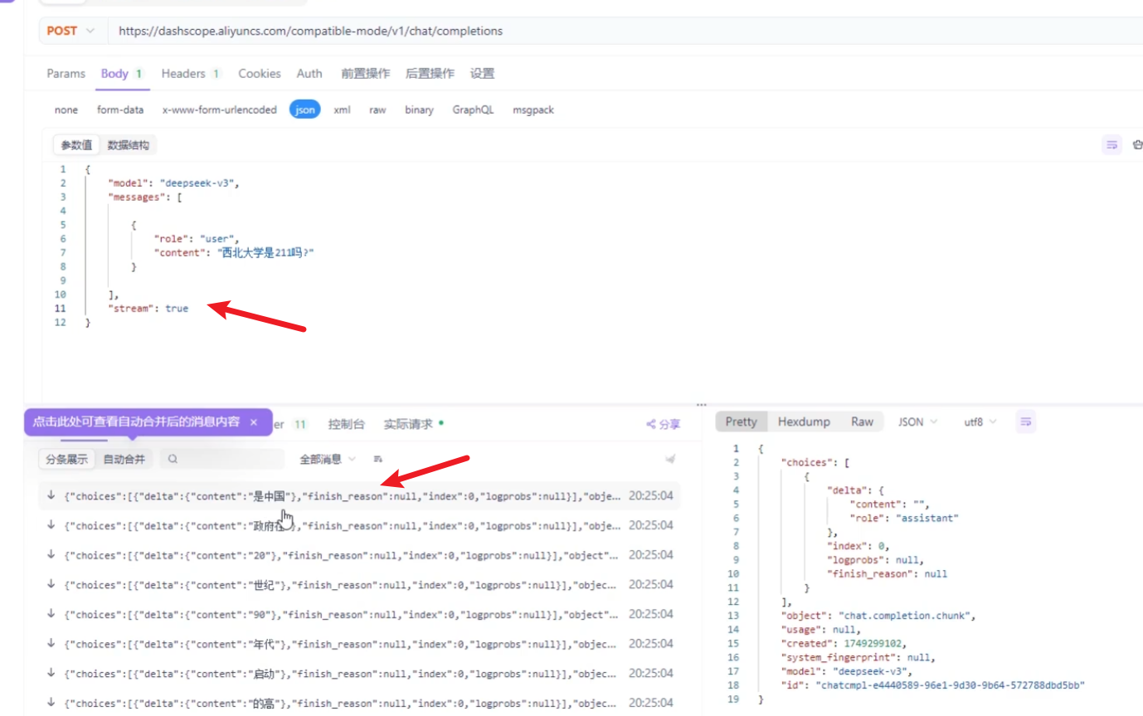Open the POST method dropdown
Viewport: 1143px width, 716px height.
(71, 31)
